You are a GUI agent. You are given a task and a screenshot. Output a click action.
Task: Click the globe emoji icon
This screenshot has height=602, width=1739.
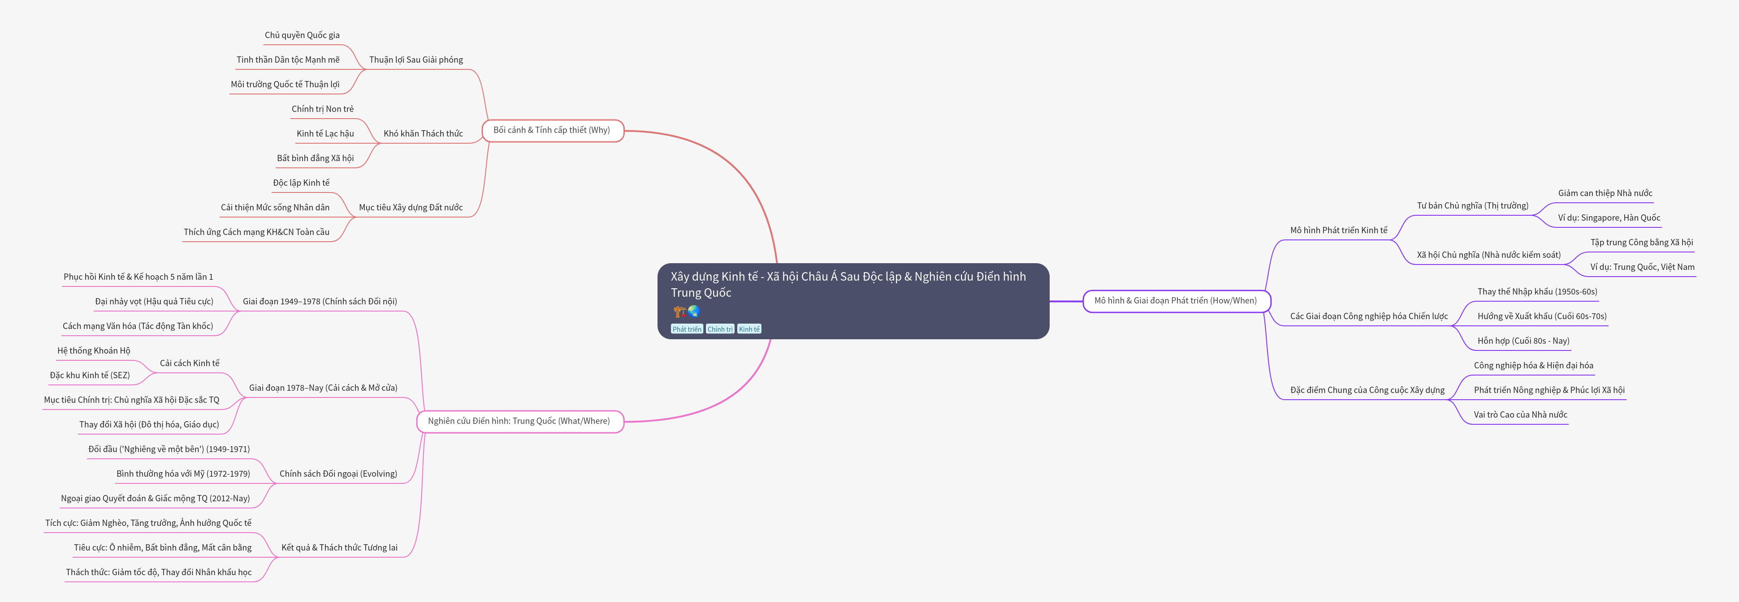point(693,312)
